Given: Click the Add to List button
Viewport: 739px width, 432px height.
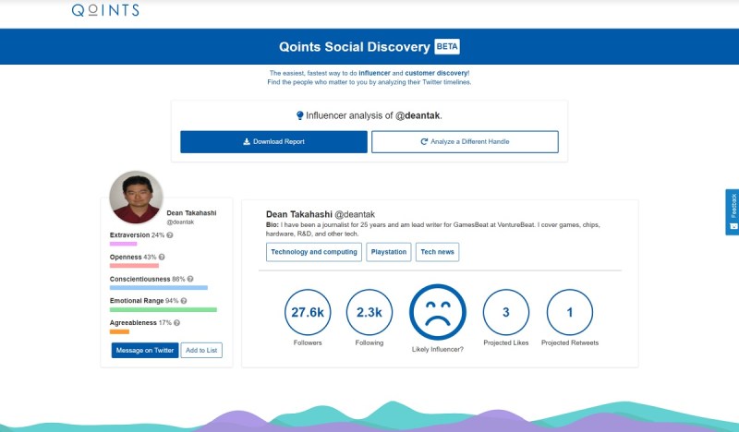Looking at the screenshot, I should tap(201, 350).
